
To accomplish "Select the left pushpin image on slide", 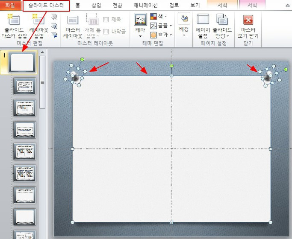I will click(75, 76).
